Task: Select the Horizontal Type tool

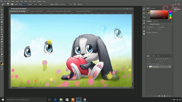Action: 2,46
